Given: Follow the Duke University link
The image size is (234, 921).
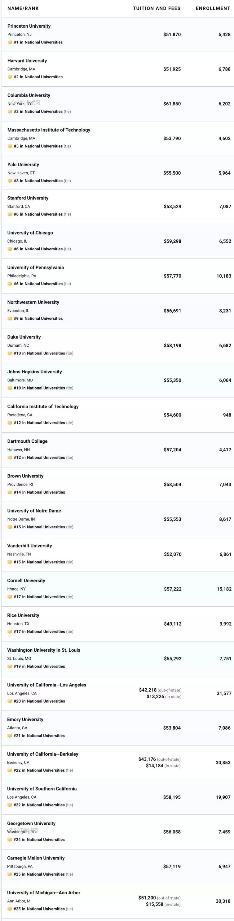Looking at the screenshot, I should tap(24, 337).
